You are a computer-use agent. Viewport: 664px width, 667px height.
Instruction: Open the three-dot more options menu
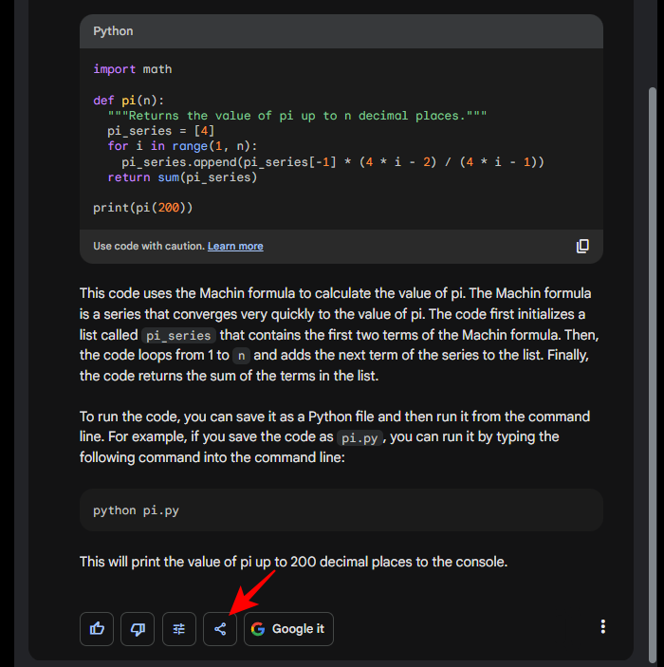pyautogui.click(x=602, y=626)
